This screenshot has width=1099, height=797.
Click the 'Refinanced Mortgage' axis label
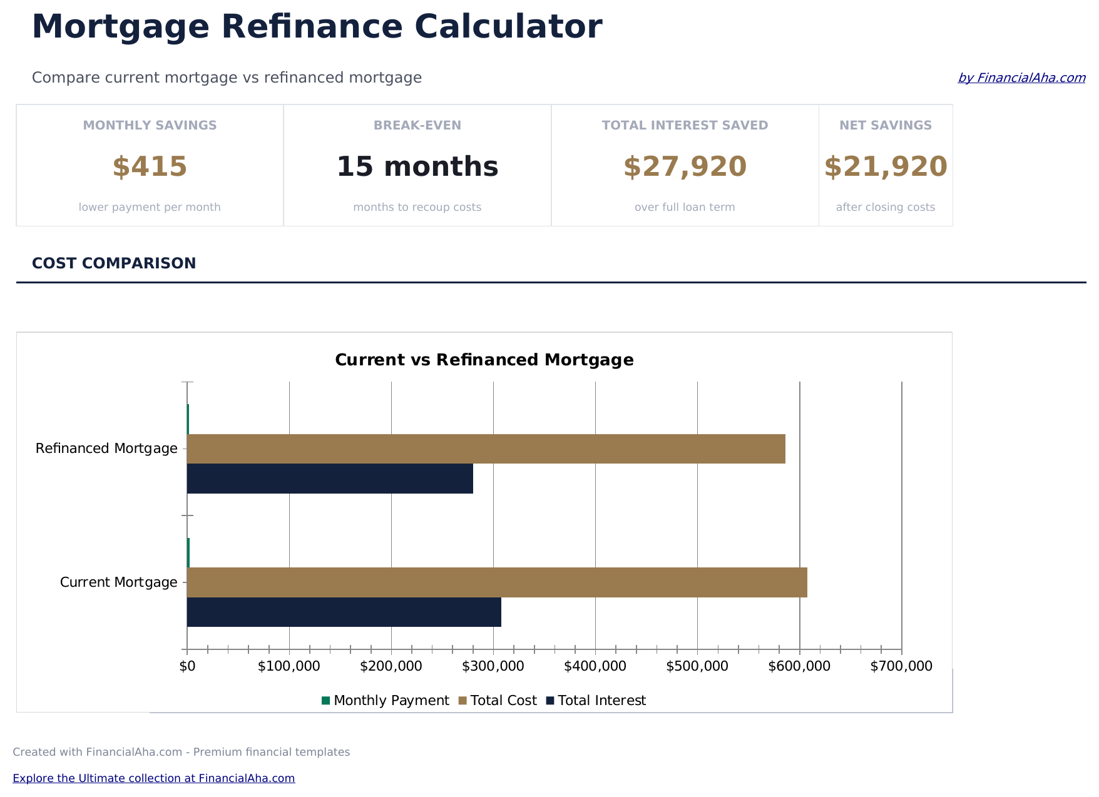[106, 449]
